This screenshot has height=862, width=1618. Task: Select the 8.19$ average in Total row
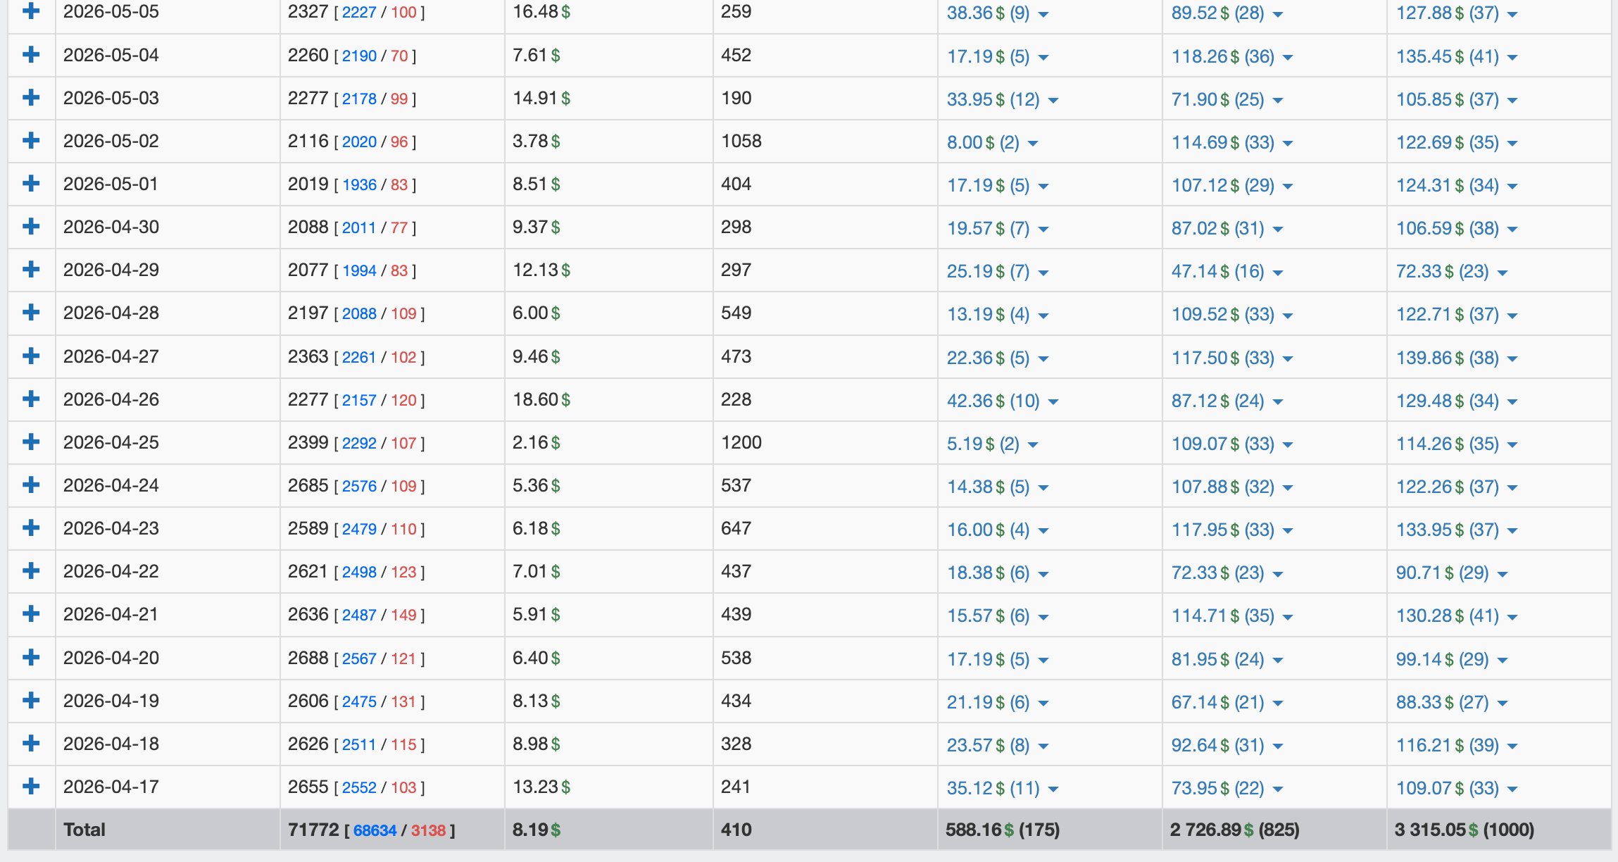(537, 830)
